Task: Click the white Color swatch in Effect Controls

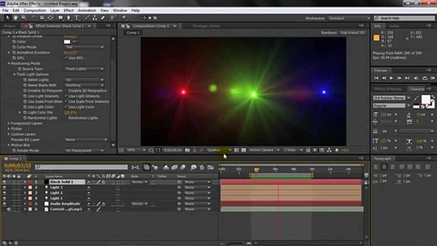Action: (67, 42)
